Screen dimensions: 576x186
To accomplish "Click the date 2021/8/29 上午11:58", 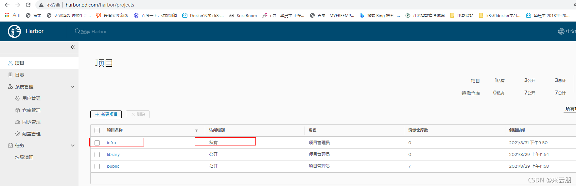I will pyautogui.click(x=529, y=166).
